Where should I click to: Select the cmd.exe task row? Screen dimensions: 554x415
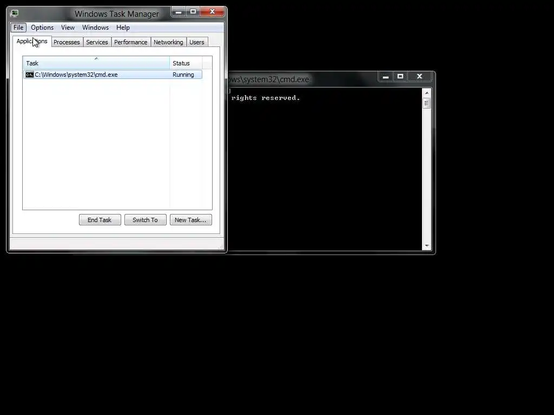tap(113, 75)
